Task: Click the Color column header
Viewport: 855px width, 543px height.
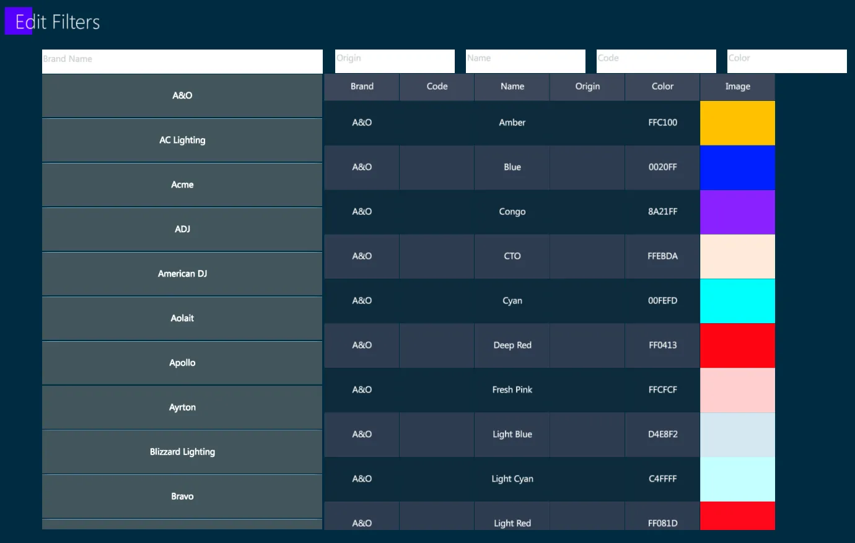Action: (x=662, y=87)
